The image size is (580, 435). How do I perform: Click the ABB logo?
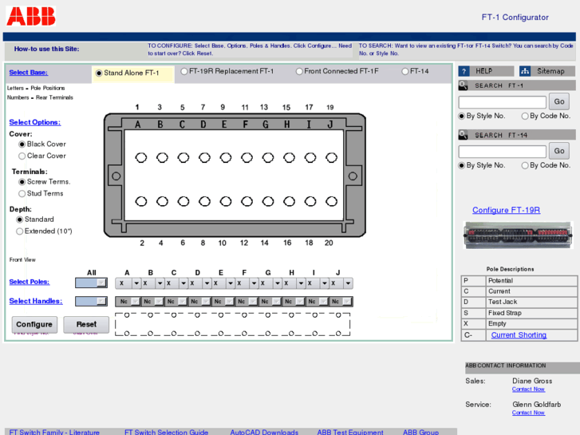(31, 15)
